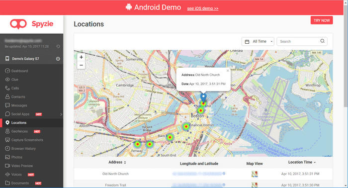
Task: Open the All Time date range dropdown
Action: tap(258, 41)
